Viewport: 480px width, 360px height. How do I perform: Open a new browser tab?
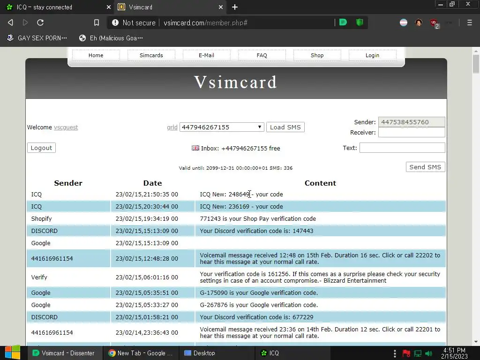click(x=235, y=7)
